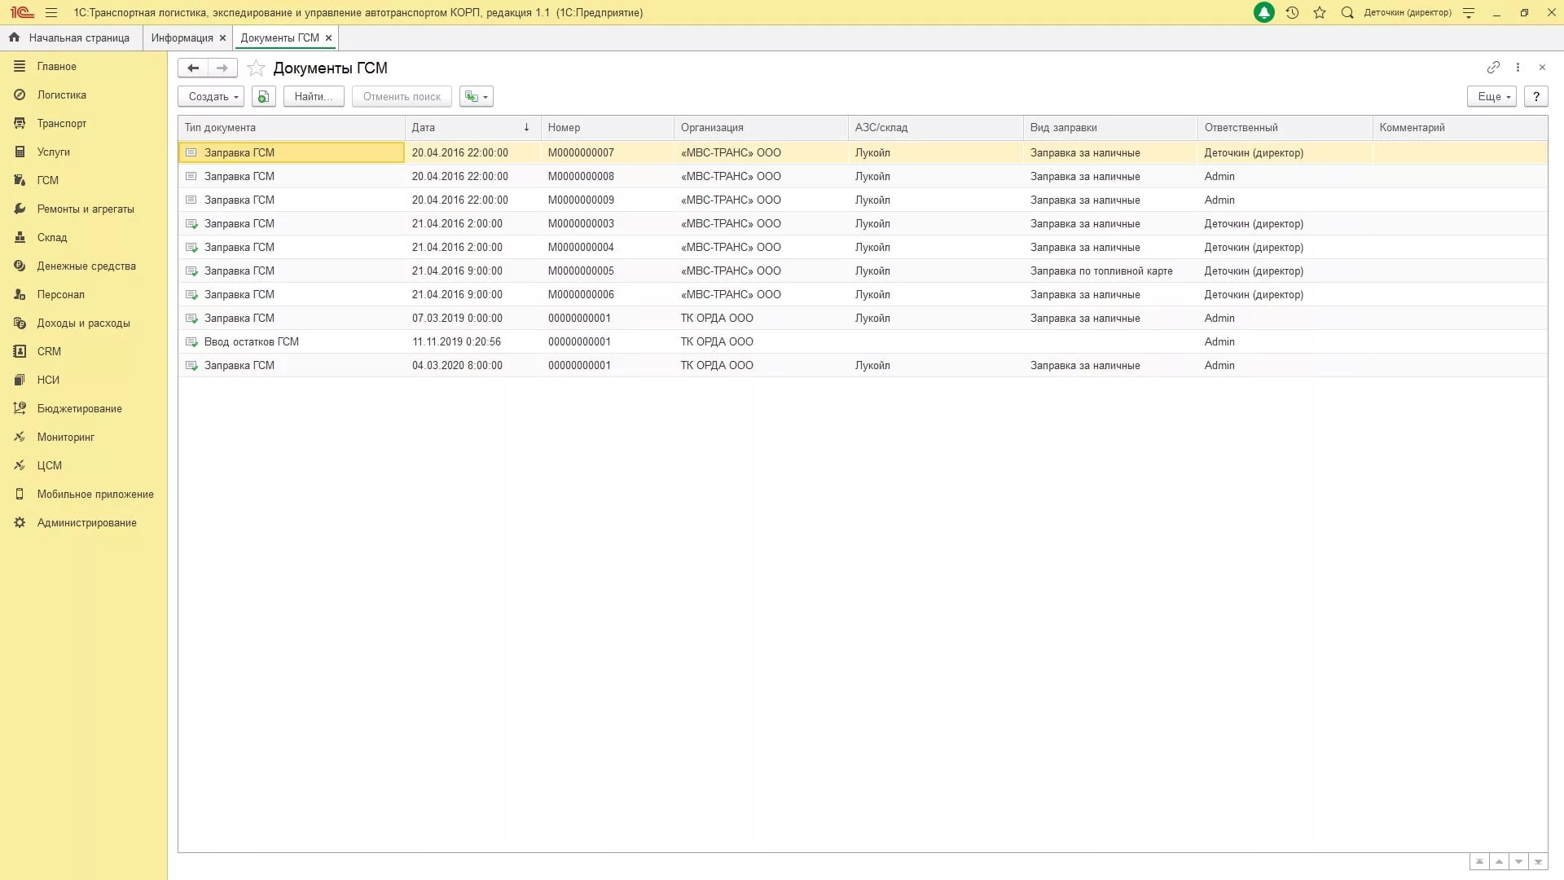Open favorites star in title bar
1564x880 pixels.
pos(1320,12)
